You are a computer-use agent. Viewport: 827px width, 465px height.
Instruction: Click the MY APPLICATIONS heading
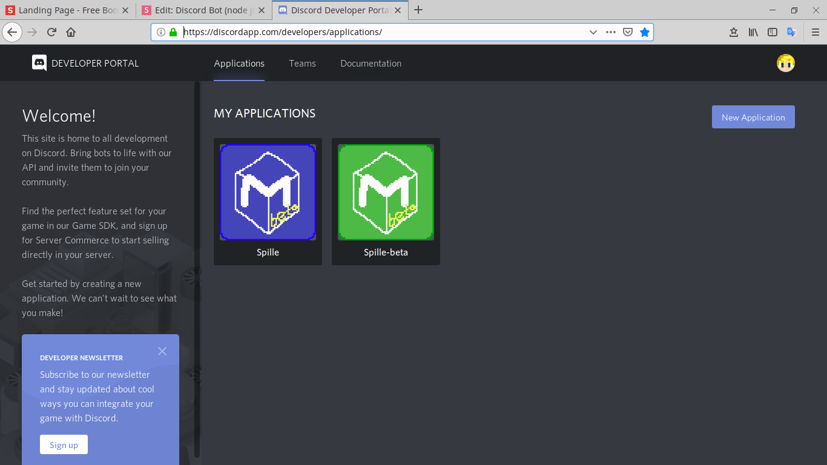[265, 113]
